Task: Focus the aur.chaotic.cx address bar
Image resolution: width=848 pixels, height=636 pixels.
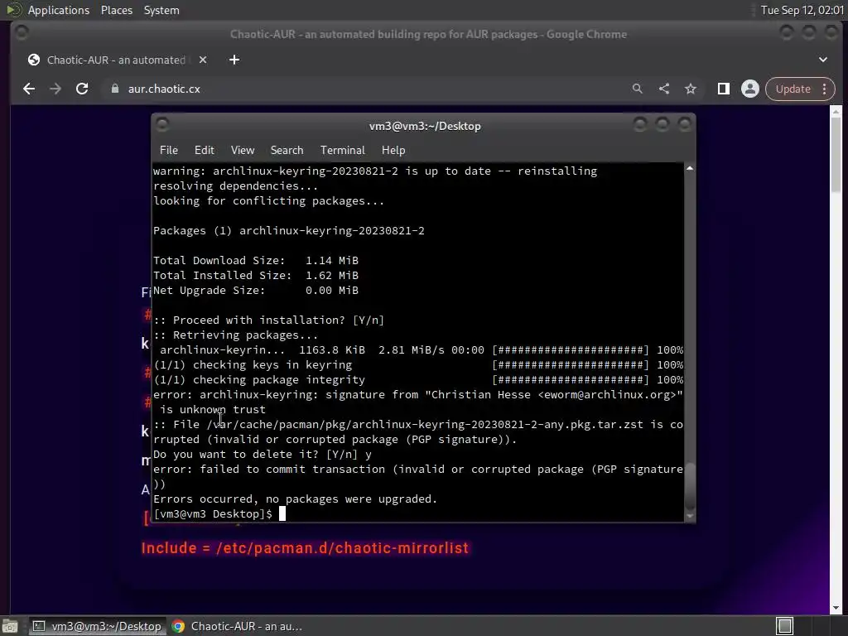Action: click(x=368, y=89)
